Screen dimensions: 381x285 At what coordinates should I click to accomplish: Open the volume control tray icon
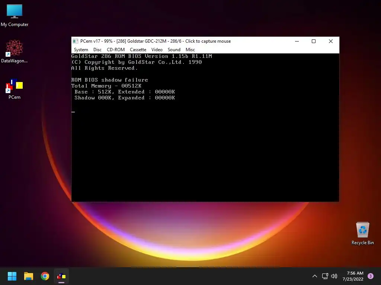[x=334, y=276]
